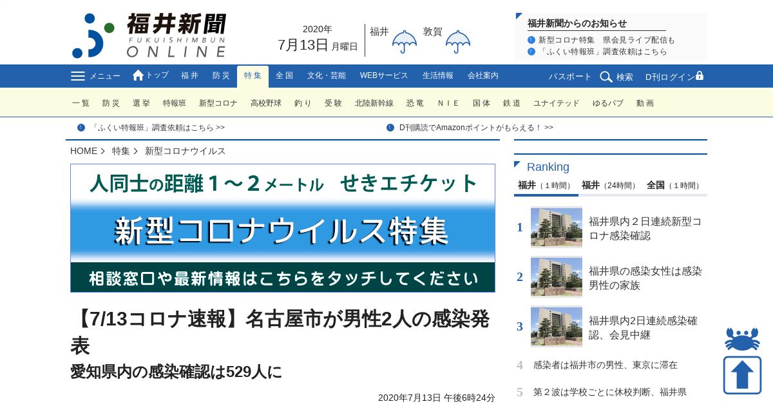Open the ＮＩＥ sub-navigation link
The width and height of the screenshot is (773, 406).
coord(448,103)
